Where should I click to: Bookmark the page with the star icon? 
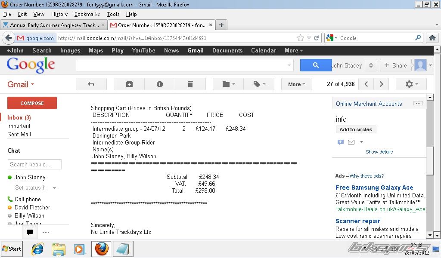click(x=300, y=38)
